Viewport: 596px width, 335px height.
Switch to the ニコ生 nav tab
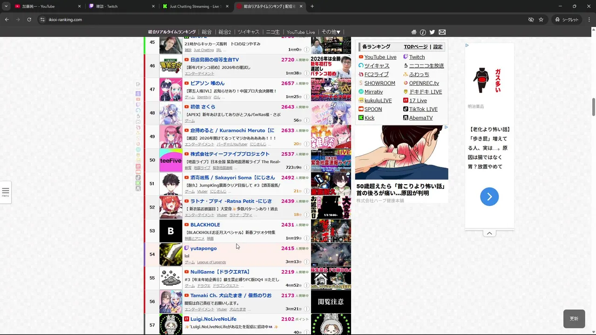pos(273,32)
